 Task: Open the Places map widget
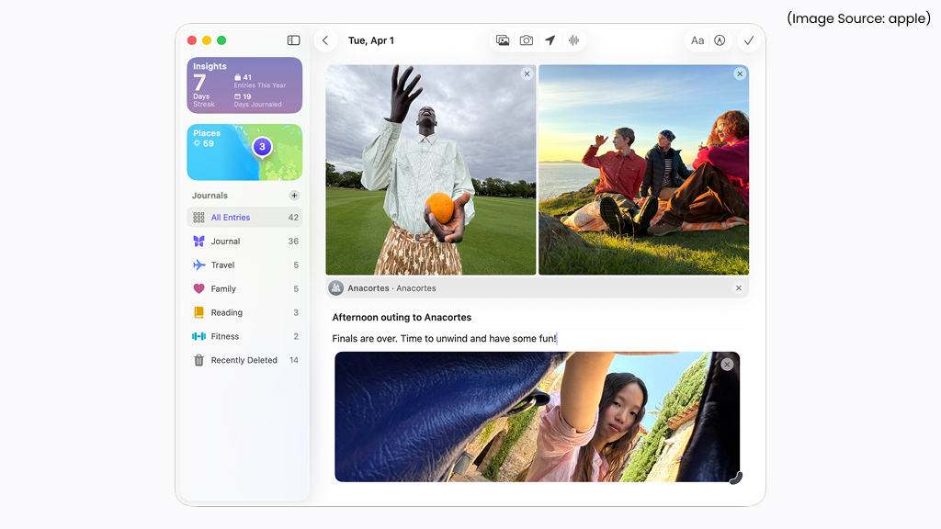tap(244, 152)
